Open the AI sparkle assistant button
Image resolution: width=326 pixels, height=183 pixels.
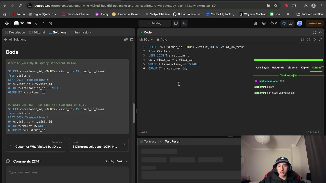[x=184, y=23]
